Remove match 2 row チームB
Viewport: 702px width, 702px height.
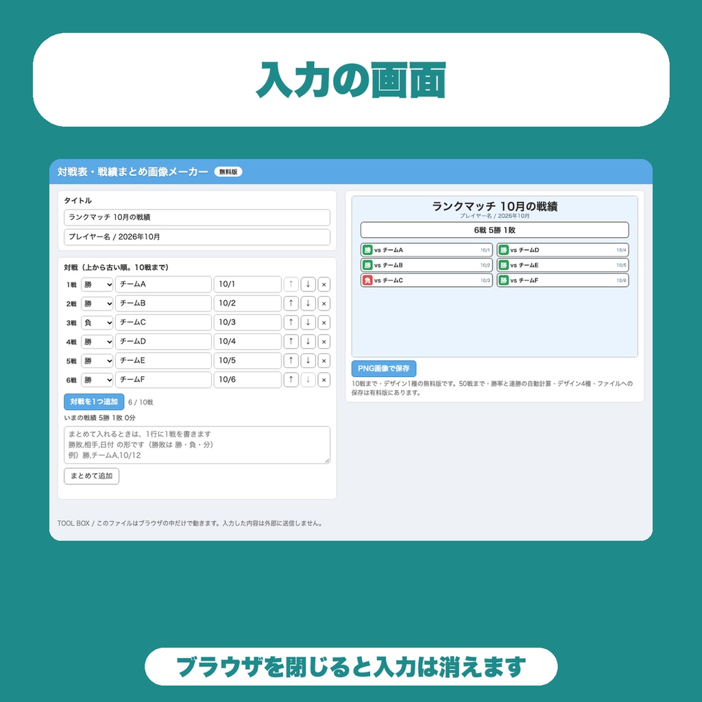[324, 304]
